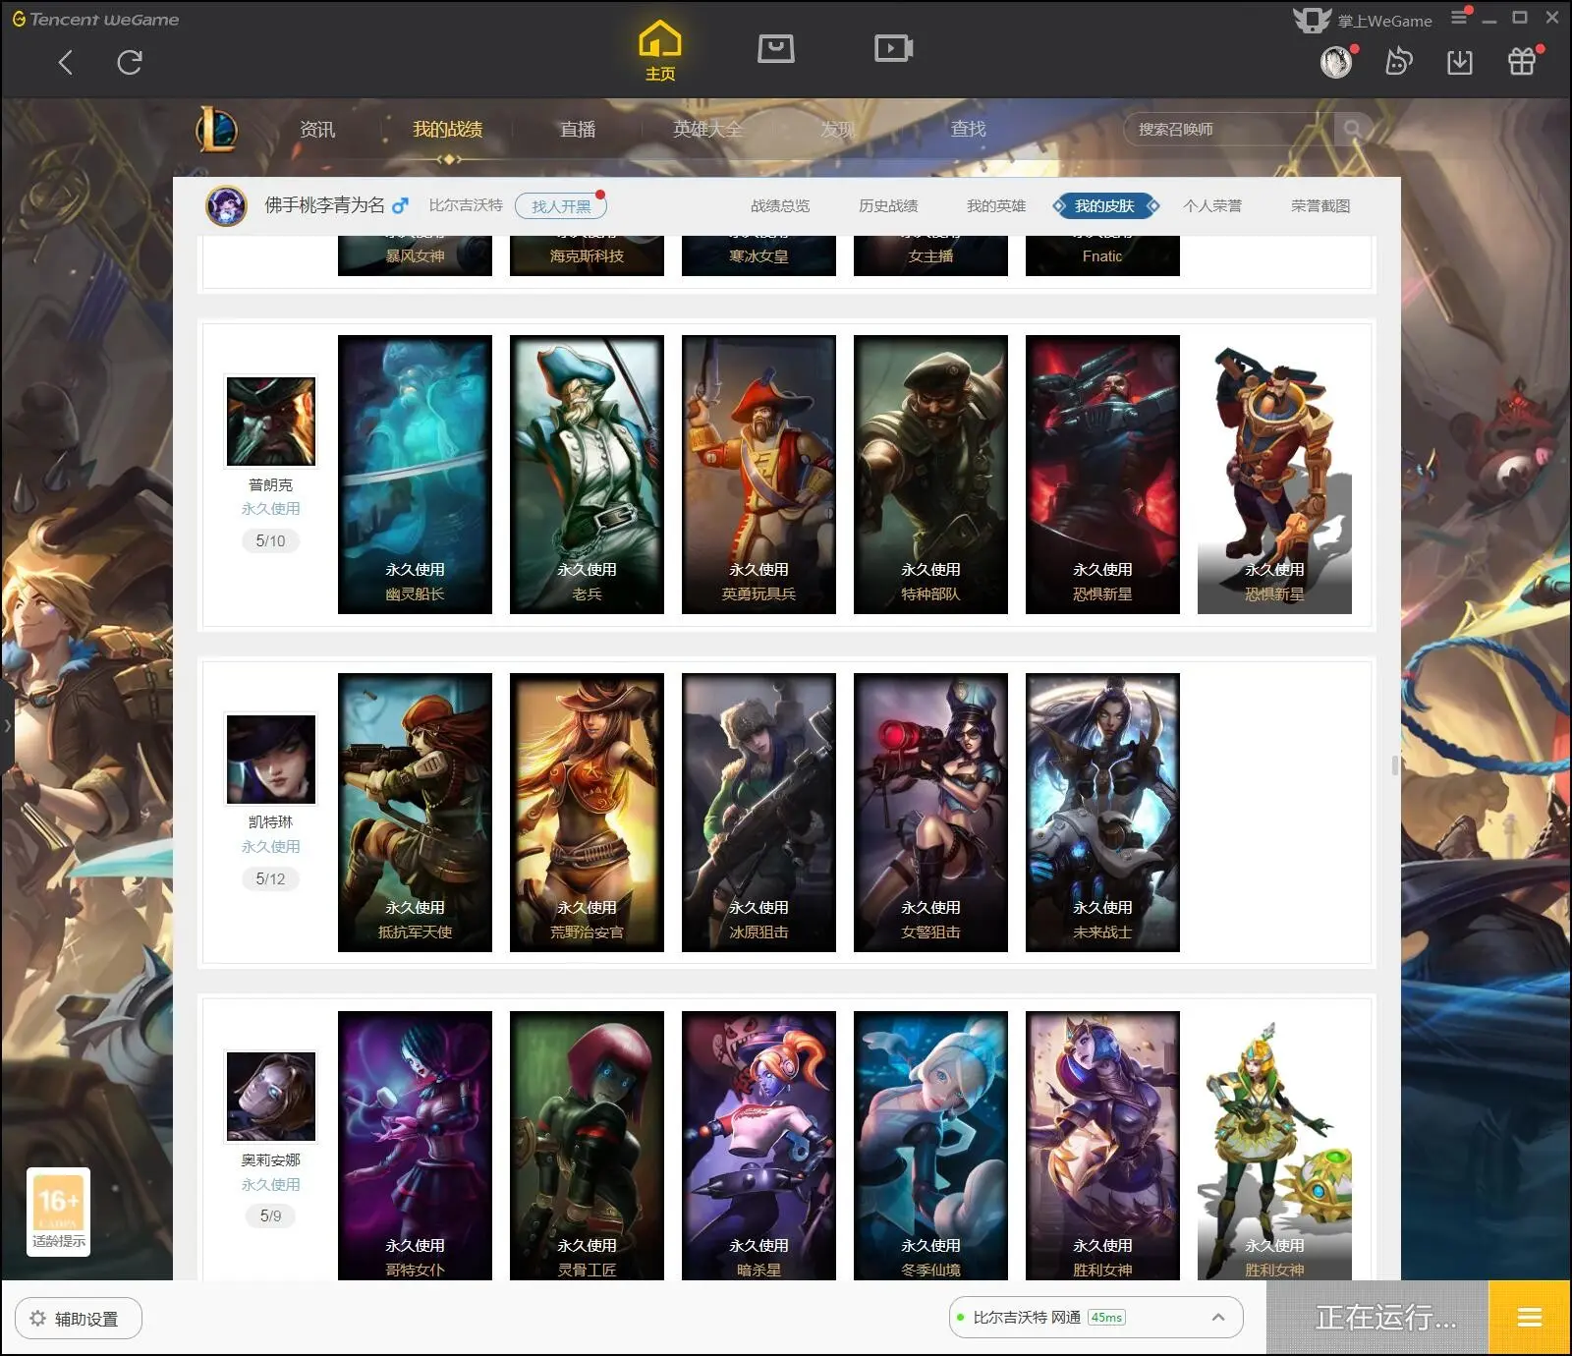Open the 灵骨工匠 skin card
Screen dimensions: 1572x1356
tap(587, 1146)
